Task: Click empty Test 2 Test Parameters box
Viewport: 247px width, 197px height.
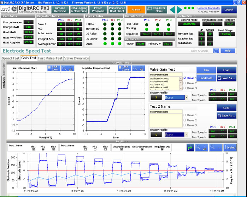Action: tap(166, 120)
